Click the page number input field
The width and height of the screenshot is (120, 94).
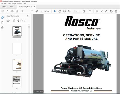(42, 11)
